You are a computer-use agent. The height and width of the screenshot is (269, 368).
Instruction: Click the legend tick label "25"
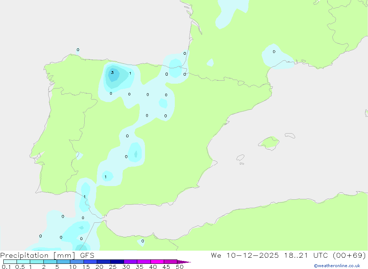(x=113, y=267)
